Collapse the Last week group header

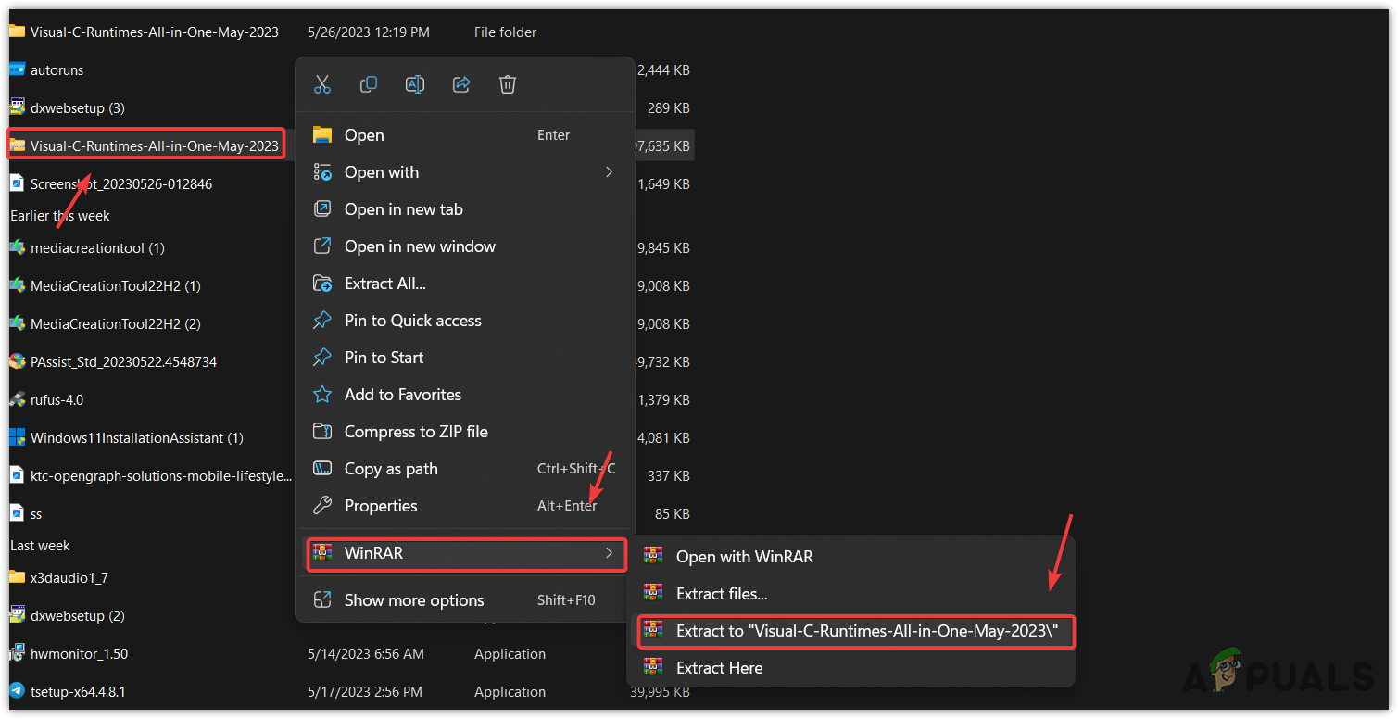tap(40, 546)
